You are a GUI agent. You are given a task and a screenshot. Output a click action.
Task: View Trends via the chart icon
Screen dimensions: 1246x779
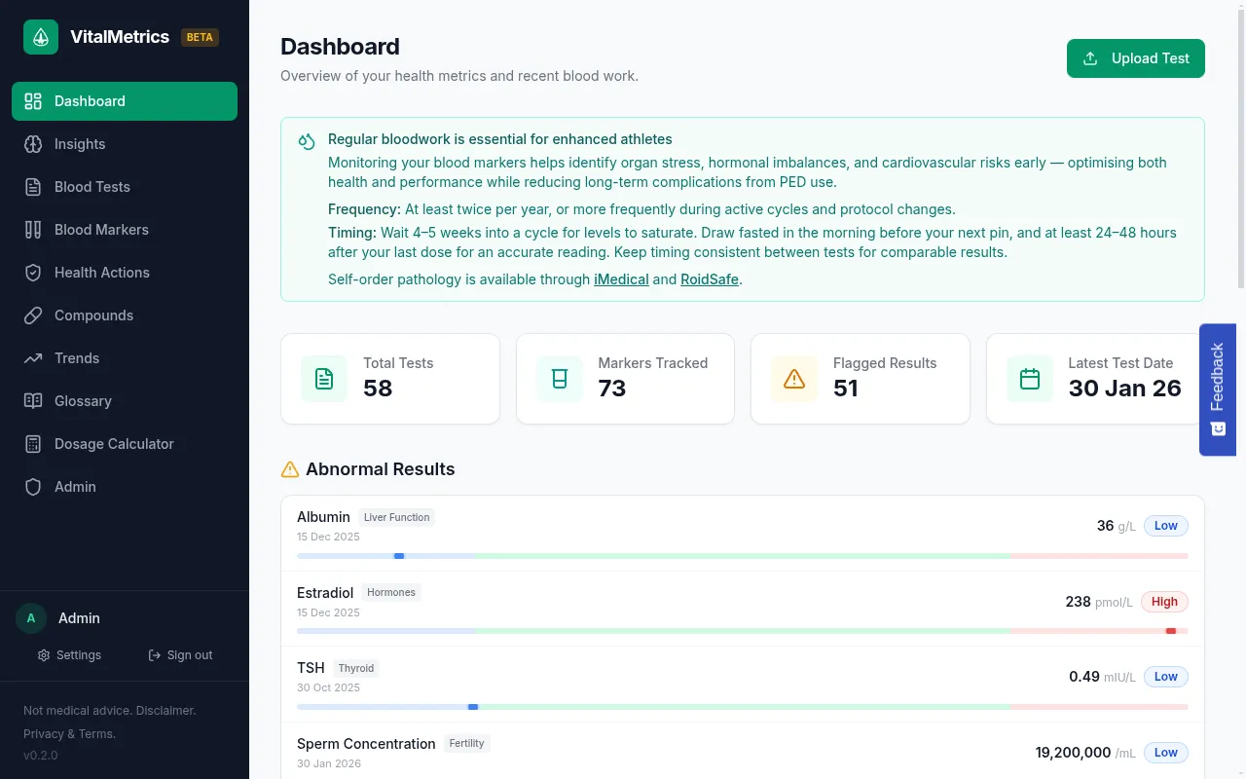[x=33, y=358]
